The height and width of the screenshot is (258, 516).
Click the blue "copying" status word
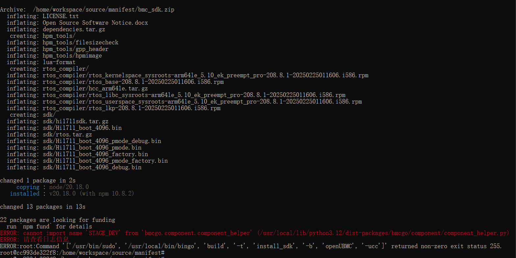point(28,187)
